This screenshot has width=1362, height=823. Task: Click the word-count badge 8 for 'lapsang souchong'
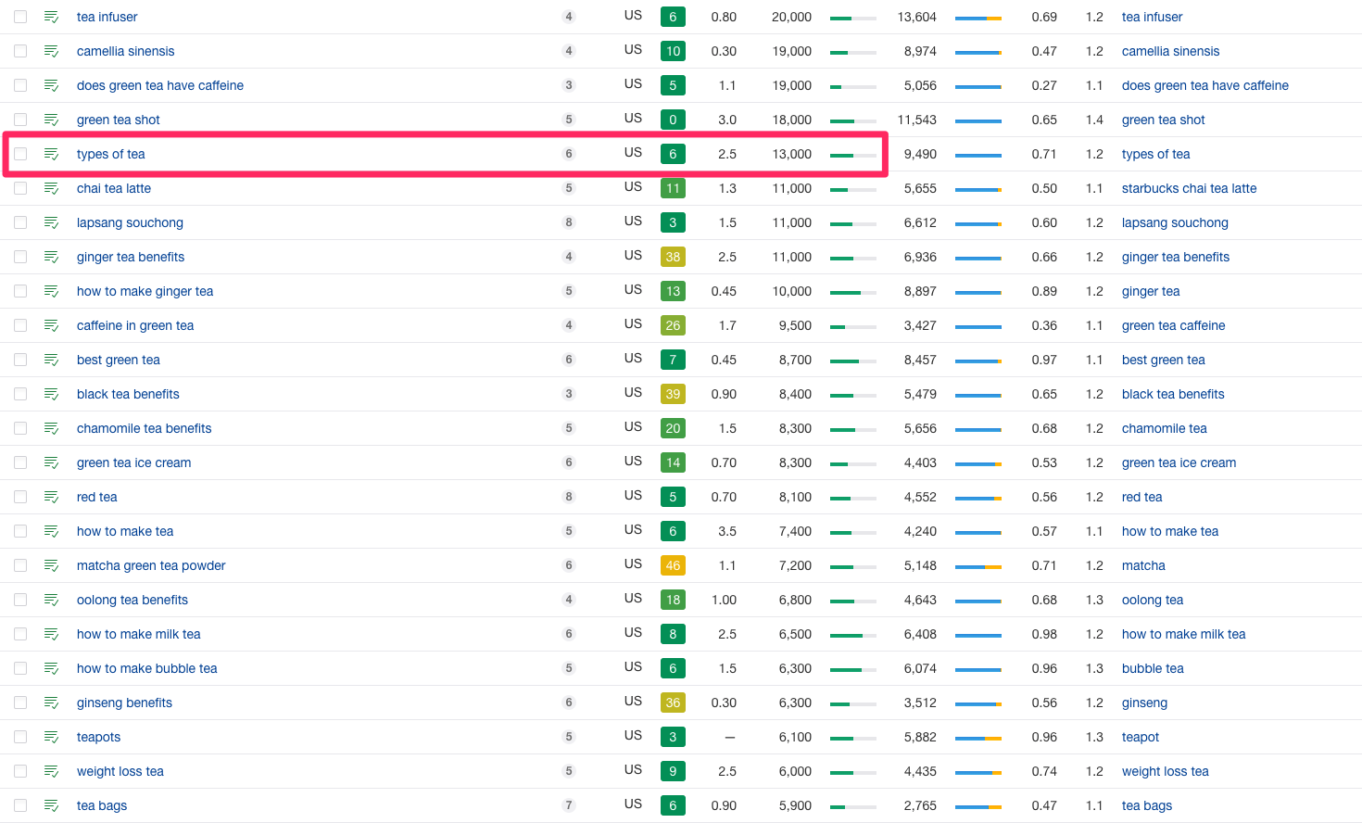click(x=569, y=222)
